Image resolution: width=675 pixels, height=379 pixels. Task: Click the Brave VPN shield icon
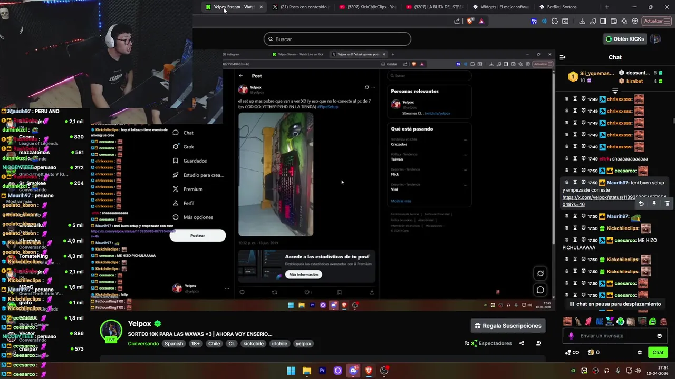[x=635, y=21]
